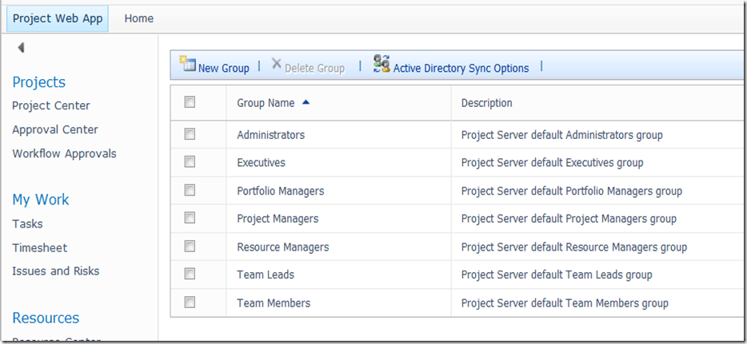Select the Executives row checkbox
Viewport: 747px width, 344px height.
pos(190,162)
